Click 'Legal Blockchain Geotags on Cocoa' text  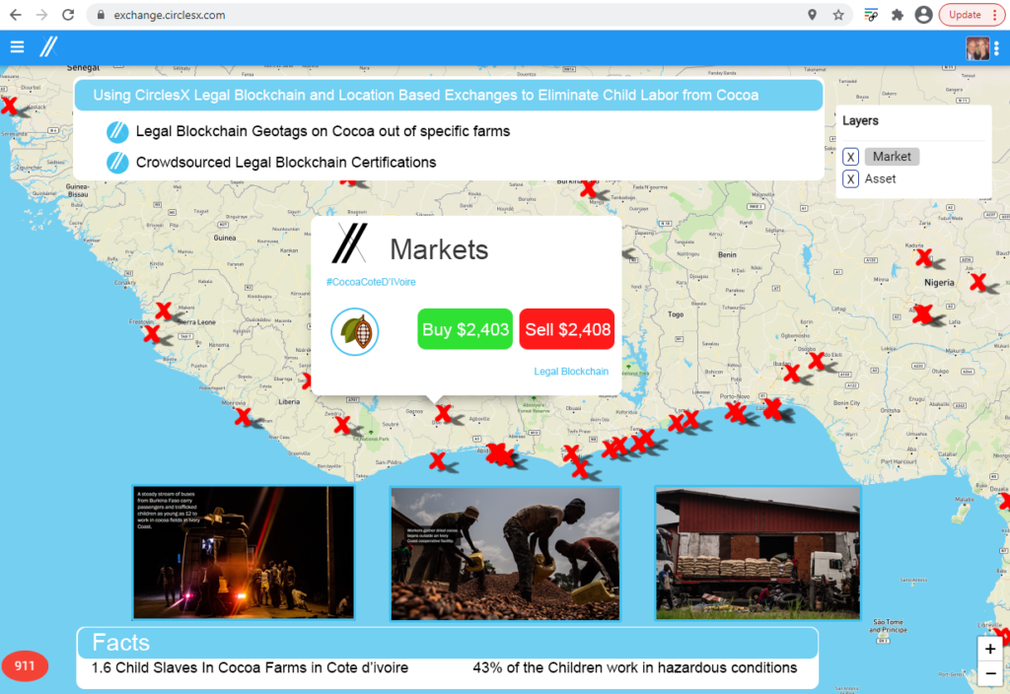point(323,131)
